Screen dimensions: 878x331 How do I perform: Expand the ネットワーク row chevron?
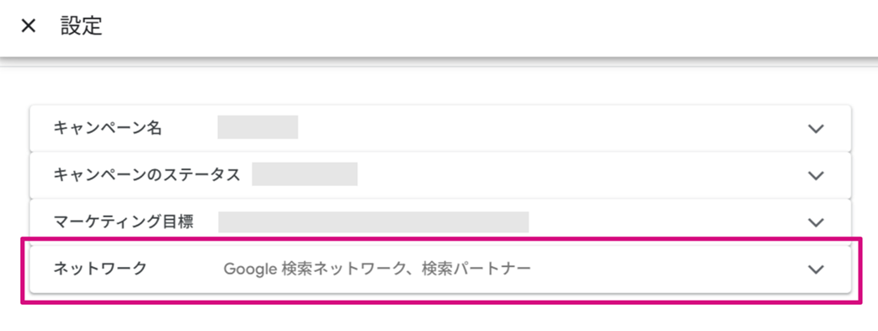(x=816, y=270)
